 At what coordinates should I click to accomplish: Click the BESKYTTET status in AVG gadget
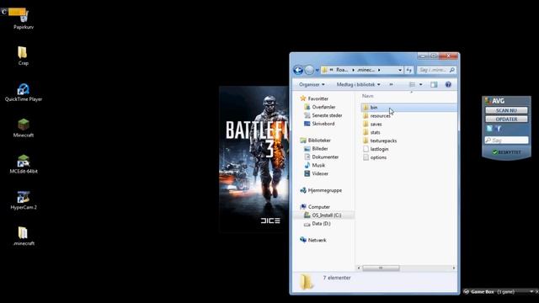tap(506, 152)
